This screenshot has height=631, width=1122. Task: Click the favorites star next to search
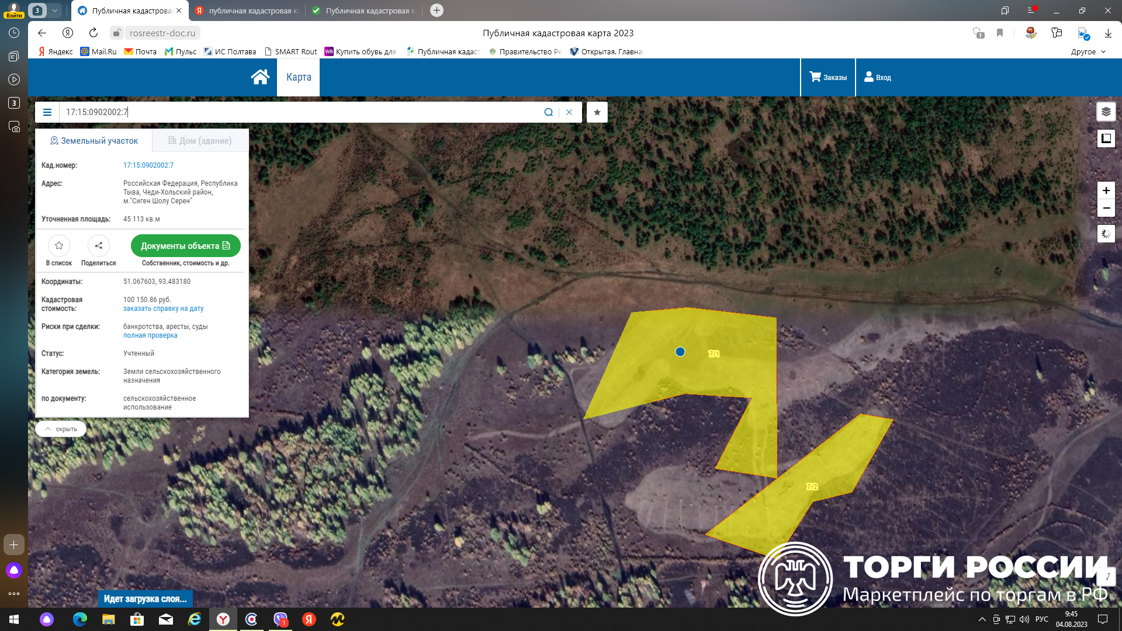597,112
